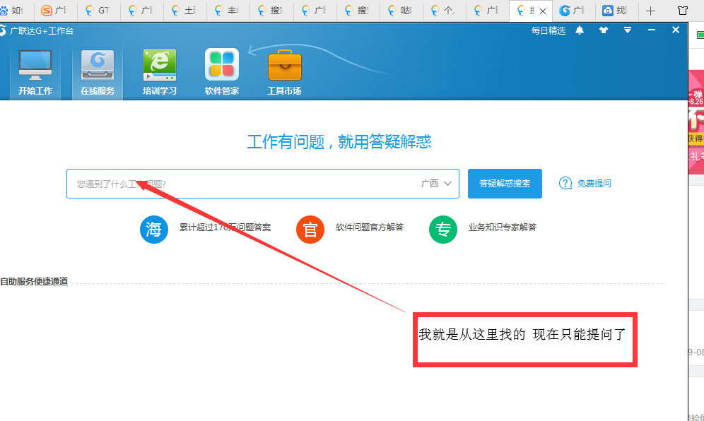The height and width of the screenshot is (421, 704).
Task: Open 培训学习 icon
Action: (x=159, y=66)
